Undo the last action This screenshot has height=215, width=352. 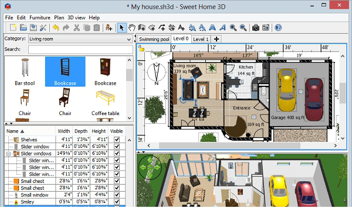(56, 27)
